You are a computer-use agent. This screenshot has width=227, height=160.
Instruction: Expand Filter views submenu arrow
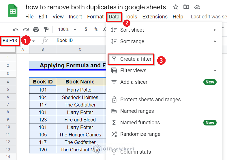pyautogui.click(x=215, y=71)
